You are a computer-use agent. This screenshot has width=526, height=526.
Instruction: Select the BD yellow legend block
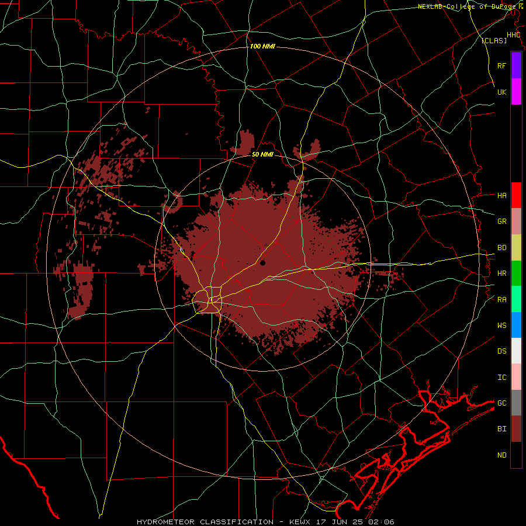[516, 247]
